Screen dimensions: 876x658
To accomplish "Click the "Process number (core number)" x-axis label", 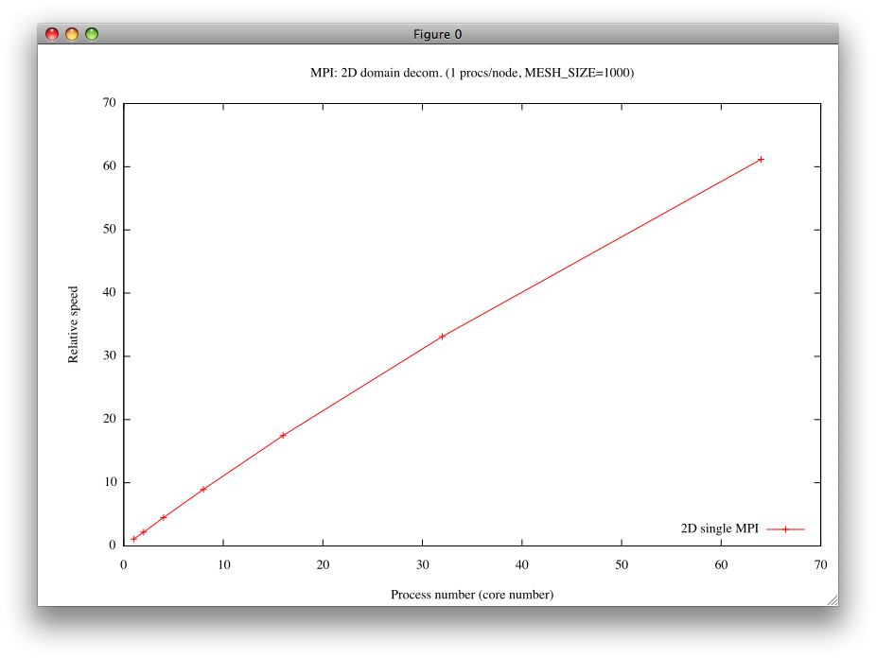I will click(472, 595).
